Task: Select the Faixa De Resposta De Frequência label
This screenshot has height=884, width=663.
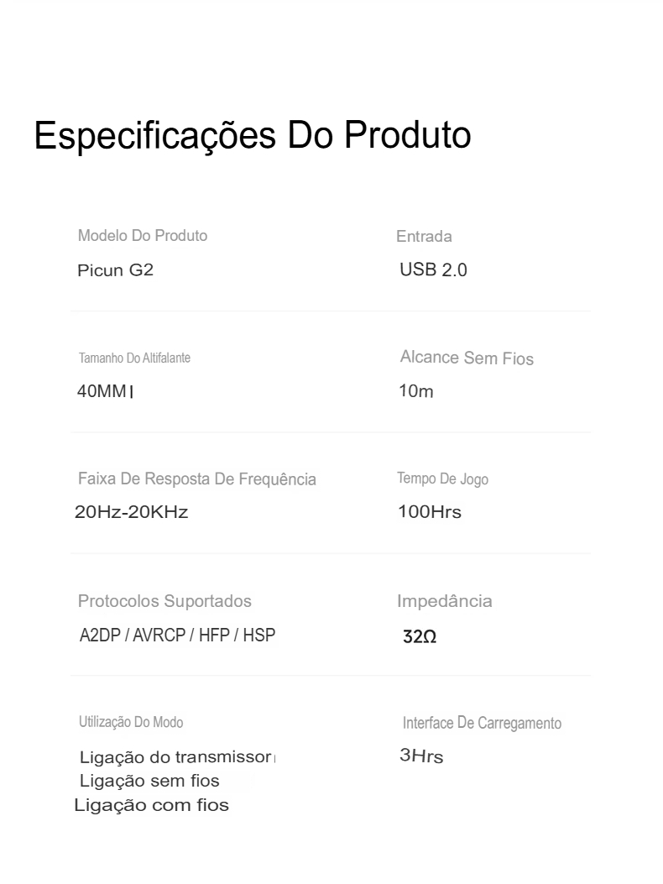Action: coord(196,479)
